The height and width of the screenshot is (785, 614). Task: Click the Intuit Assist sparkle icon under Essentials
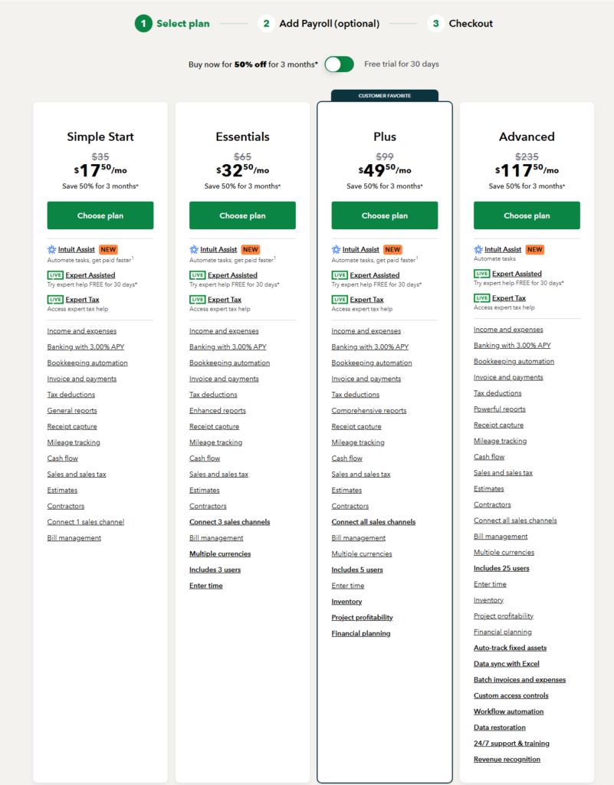point(194,250)
